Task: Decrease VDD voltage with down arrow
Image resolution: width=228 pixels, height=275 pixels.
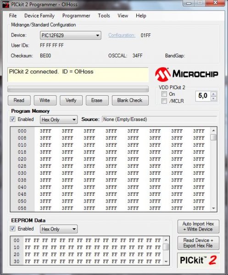Action: click(x=213, y=99)
